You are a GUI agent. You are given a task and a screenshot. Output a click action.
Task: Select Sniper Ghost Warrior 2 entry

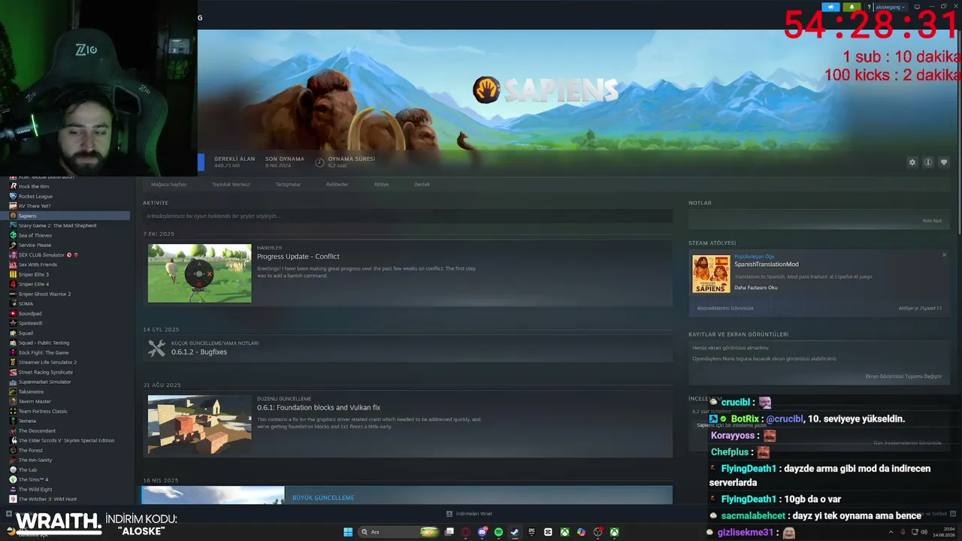[44, 294]
